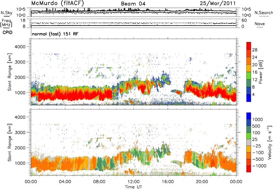Click the "N.Search" legend label
The image size is (273, 189).
pos(263,13)
